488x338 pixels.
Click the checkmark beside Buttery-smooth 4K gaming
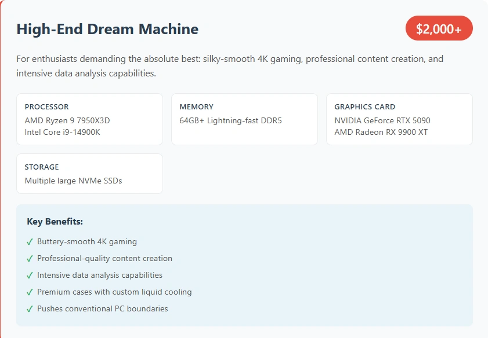click(30, 242)
